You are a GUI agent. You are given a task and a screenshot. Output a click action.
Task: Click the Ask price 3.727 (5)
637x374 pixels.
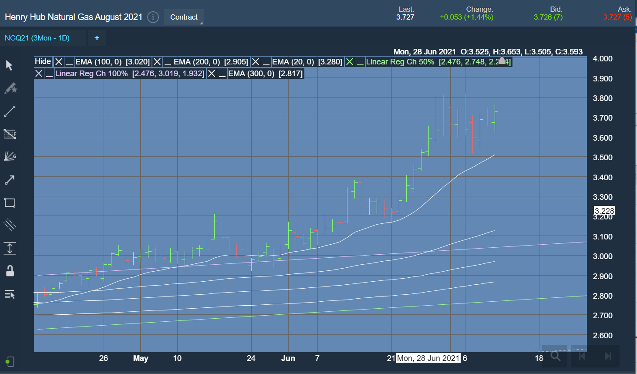(617, 17)
